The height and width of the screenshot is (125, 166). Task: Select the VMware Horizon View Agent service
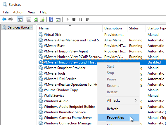tap(66, 51)
